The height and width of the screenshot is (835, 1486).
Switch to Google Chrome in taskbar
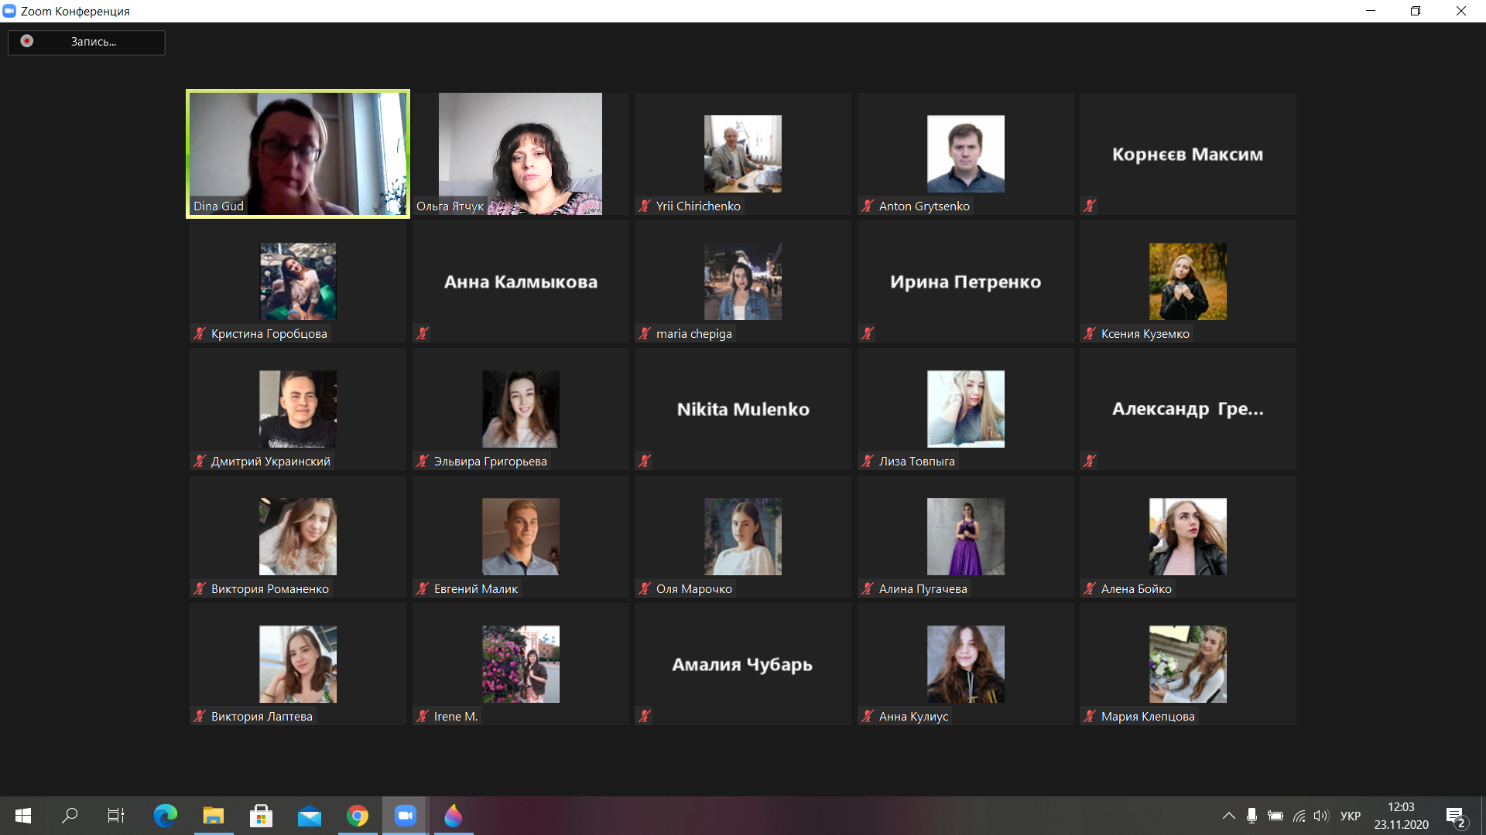coord(358,816)
